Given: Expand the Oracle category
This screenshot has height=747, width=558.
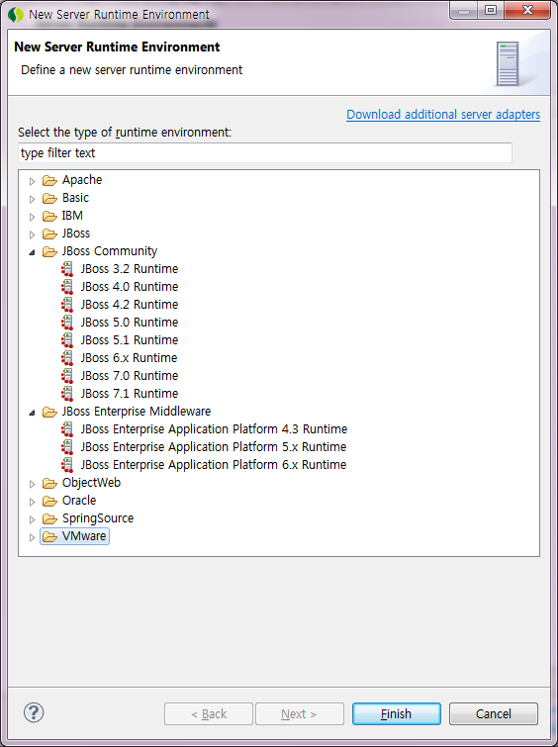Looking at the screenshot, I should pyautogui.click(x=32, y=502).
